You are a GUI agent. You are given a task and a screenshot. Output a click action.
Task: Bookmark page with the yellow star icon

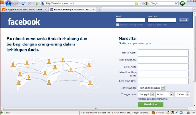coord(136,3)
